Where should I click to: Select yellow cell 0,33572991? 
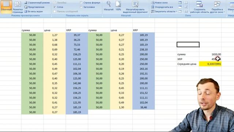click(x=210, y=64)
